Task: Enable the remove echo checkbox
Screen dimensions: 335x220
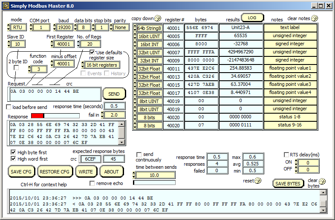Action: click(x=92, y=183)
